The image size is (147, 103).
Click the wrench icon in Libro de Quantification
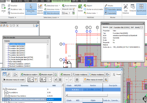click(9, 74)
